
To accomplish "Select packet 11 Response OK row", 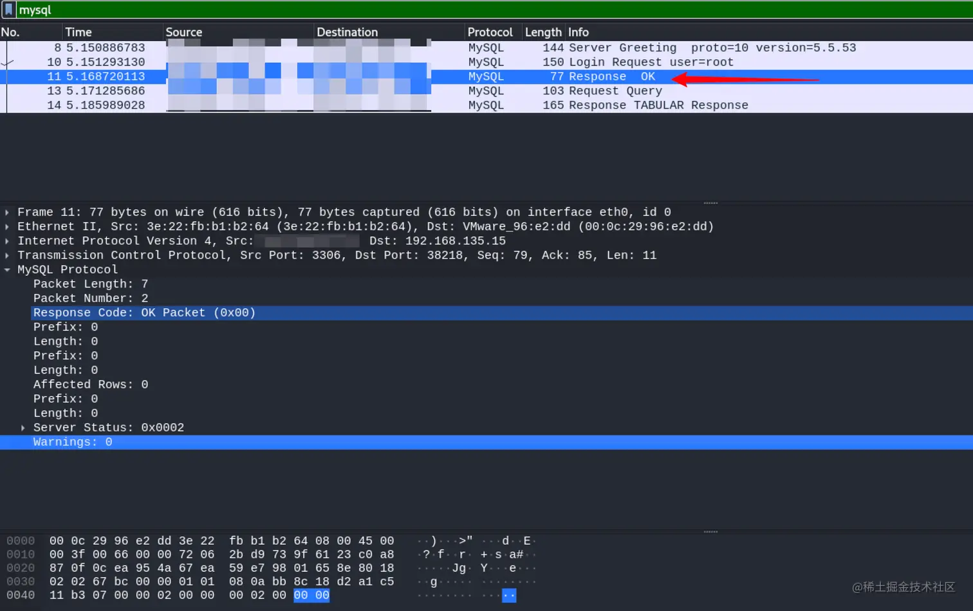I will coord(486,77).
